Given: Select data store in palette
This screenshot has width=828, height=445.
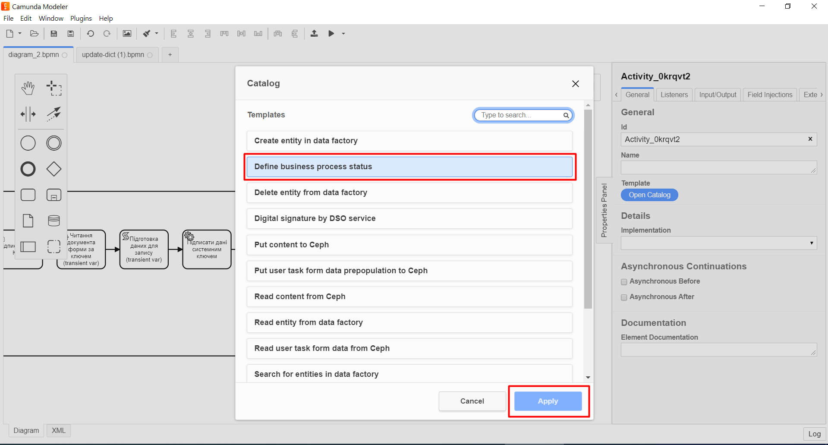Looking at the screenshot, I should tap(54, 221).
